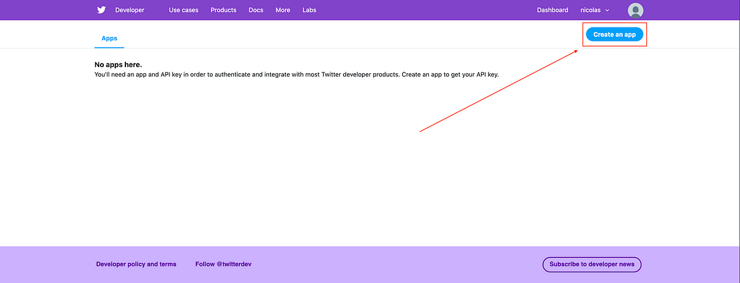Open the Products menu

point(223,10)
